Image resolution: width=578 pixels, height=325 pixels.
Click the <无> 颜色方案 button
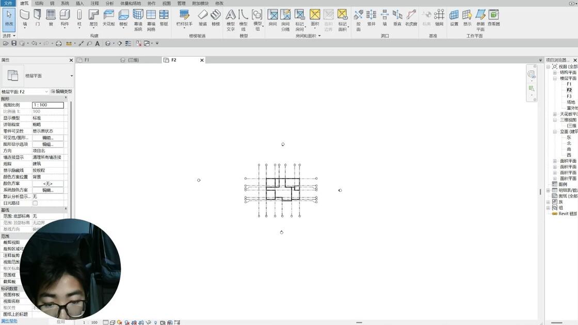point(48,184)
